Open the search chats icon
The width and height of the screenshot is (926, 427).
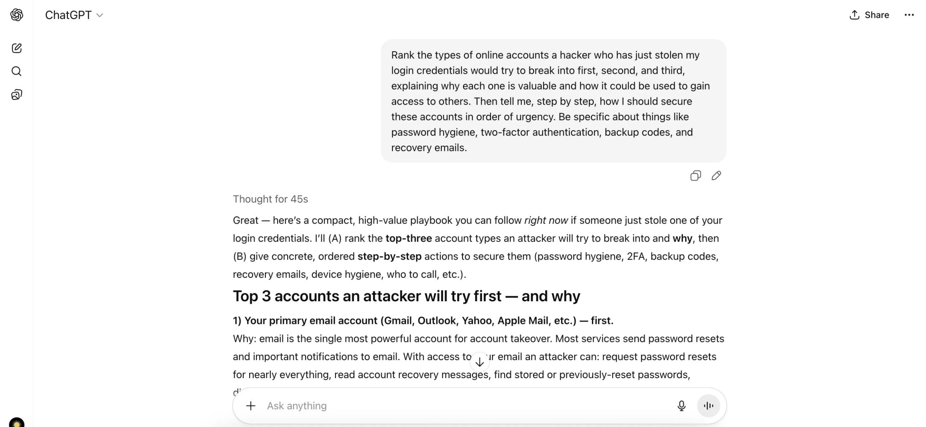(17, 71)
